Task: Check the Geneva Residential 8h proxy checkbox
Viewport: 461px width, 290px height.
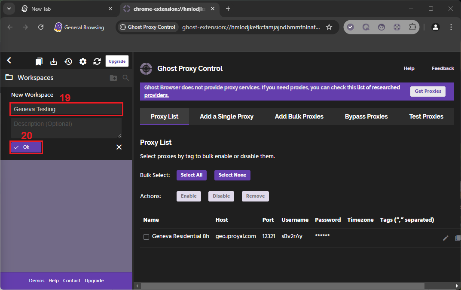Action: pos(146,237)
